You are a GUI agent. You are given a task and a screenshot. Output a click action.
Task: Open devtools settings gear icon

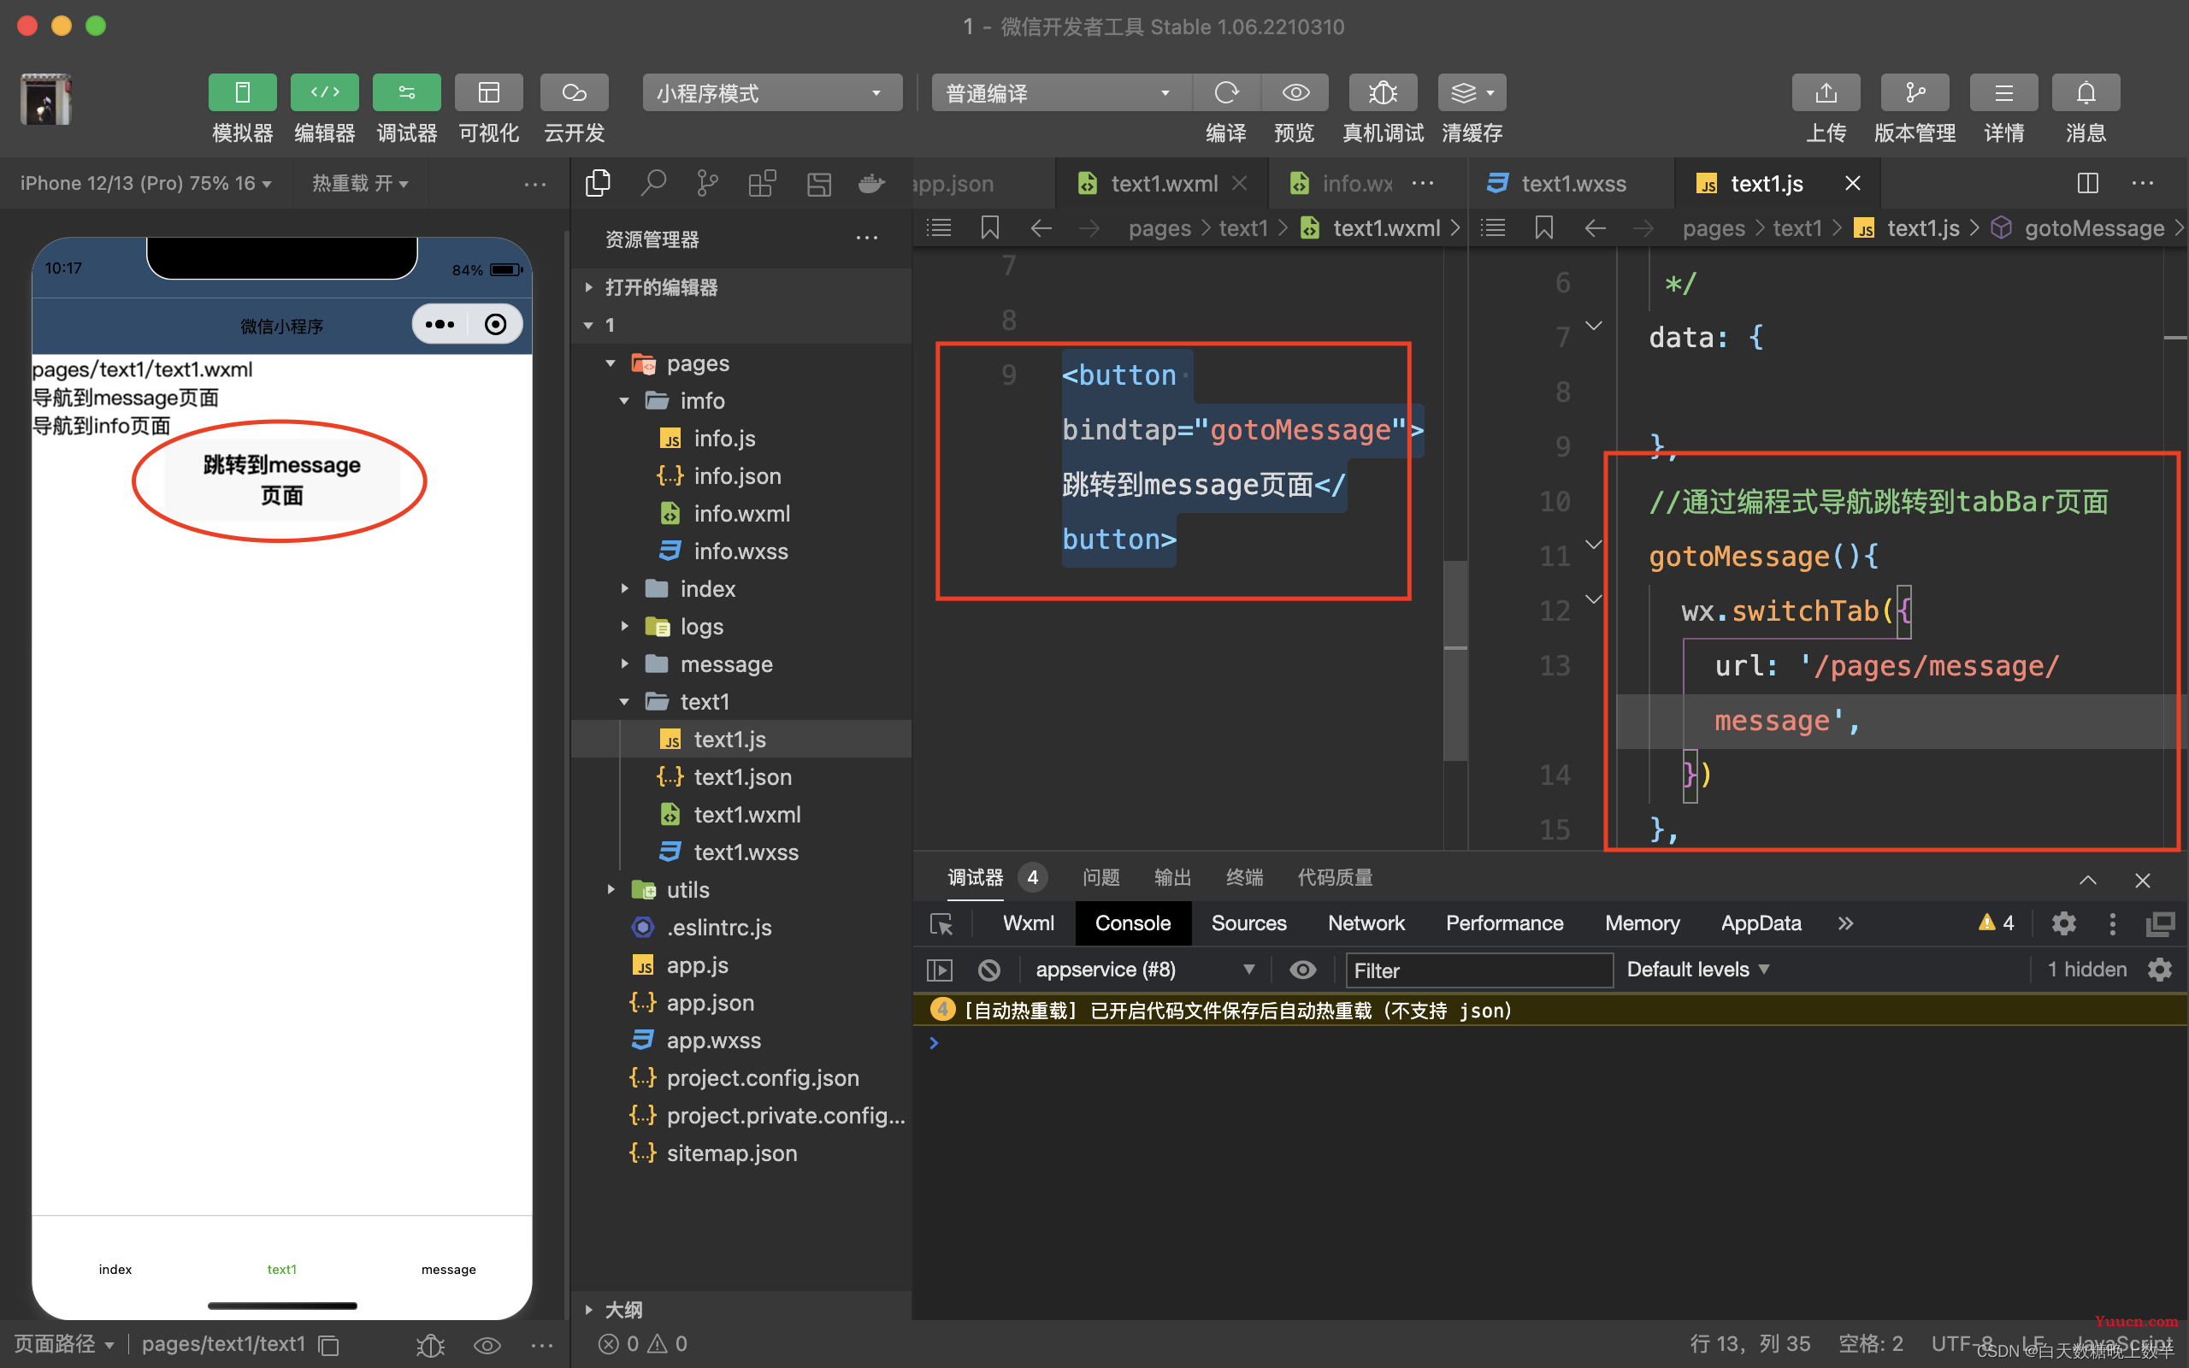(2063, 923)
